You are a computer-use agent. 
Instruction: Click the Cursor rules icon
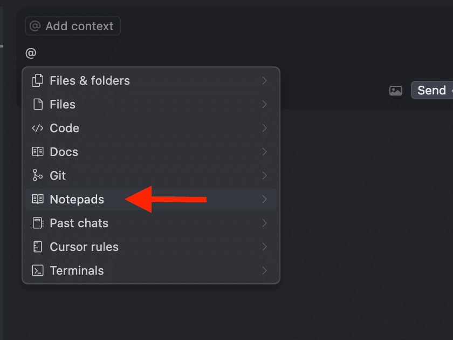pyautogui.click(x=38, y=247)
